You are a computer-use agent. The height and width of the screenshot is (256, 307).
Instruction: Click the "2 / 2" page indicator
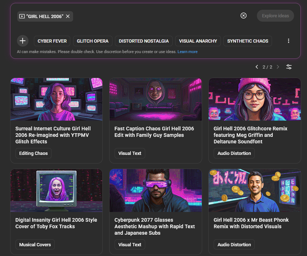coord(267,67)
